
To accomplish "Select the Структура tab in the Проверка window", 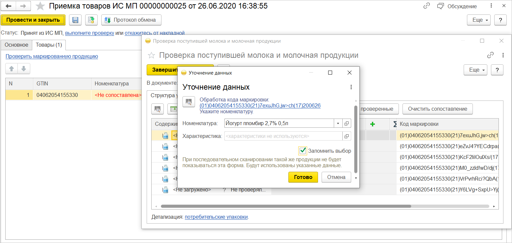I will [x=163, y=96].
